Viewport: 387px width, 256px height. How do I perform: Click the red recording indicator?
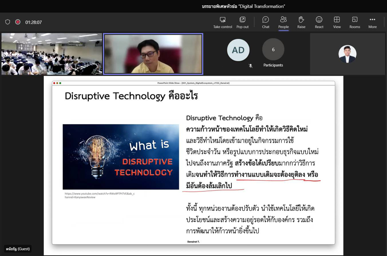[18, 22]
